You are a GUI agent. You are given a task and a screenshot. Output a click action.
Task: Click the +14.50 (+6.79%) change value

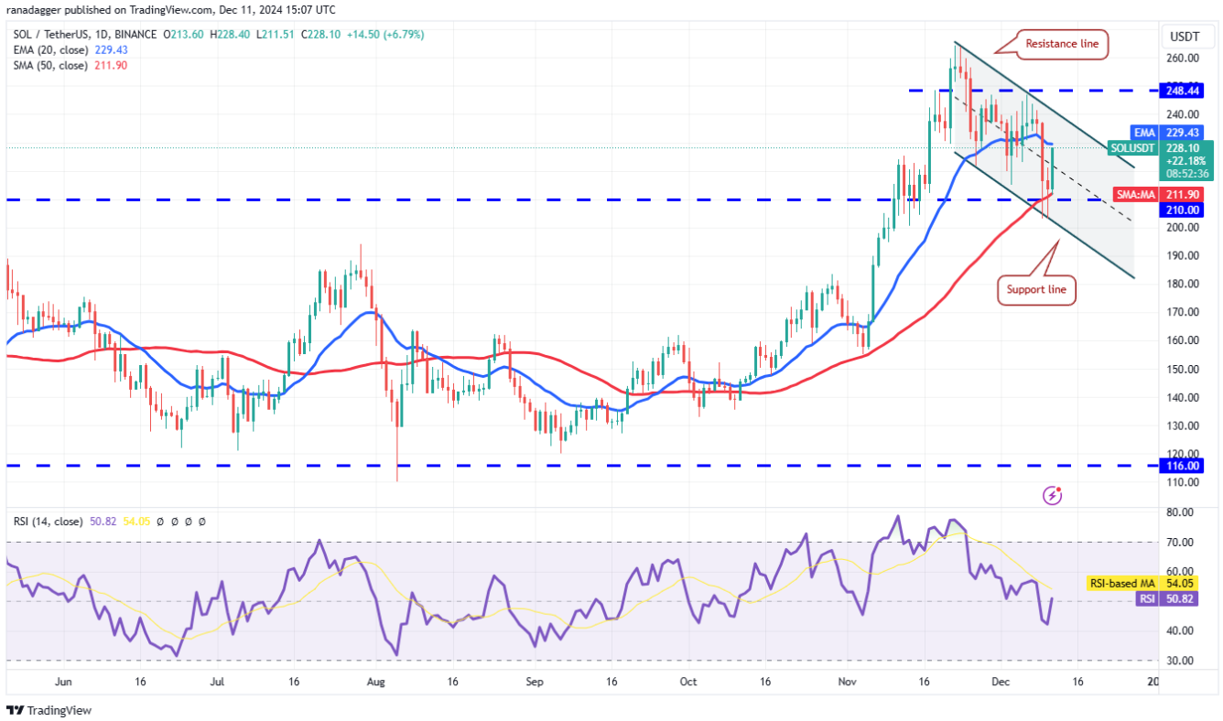coord(384,34)
